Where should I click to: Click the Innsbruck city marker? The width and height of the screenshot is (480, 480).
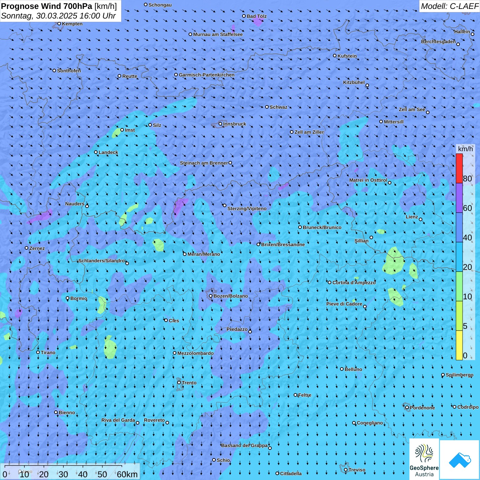pyautogui.click(x=220, y=124)
